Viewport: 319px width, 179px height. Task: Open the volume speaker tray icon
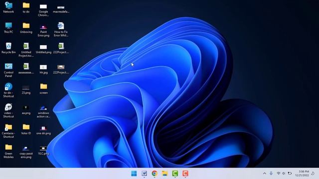point(284,174)
